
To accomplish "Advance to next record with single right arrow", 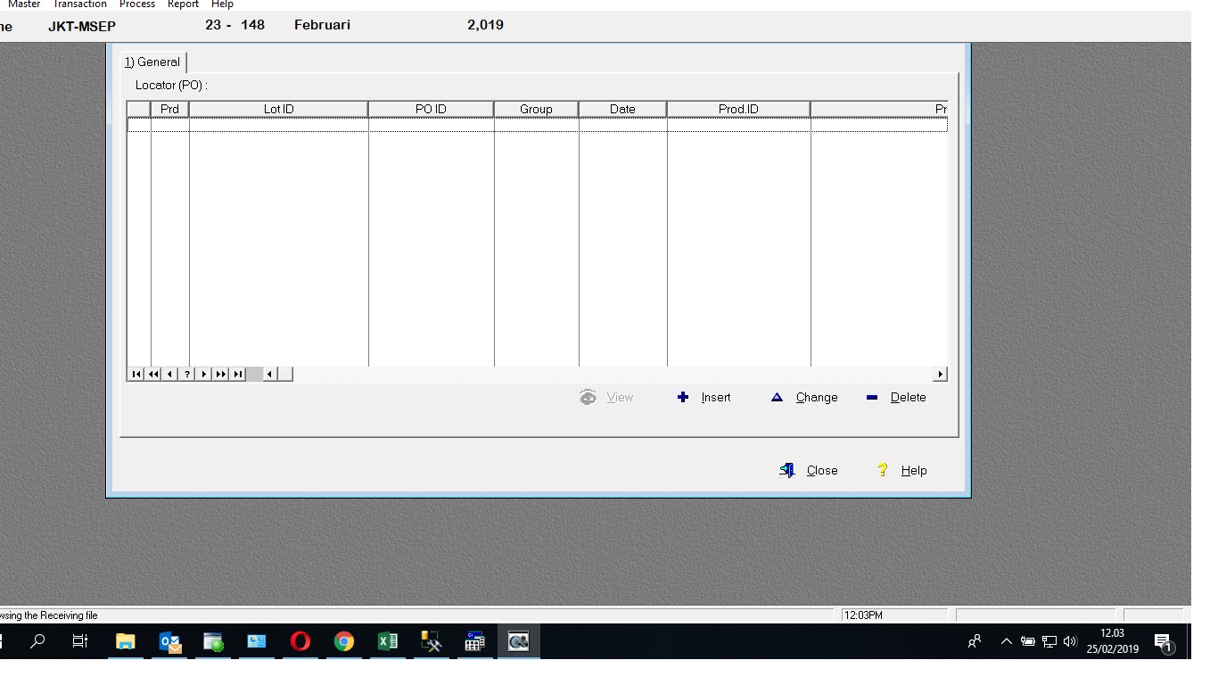I will click(x=204, y=374).
